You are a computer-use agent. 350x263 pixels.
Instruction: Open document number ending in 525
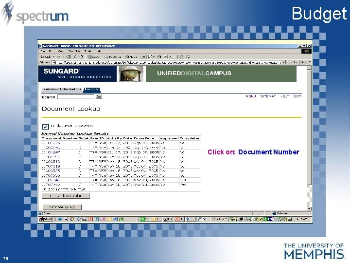pos(51,170)
